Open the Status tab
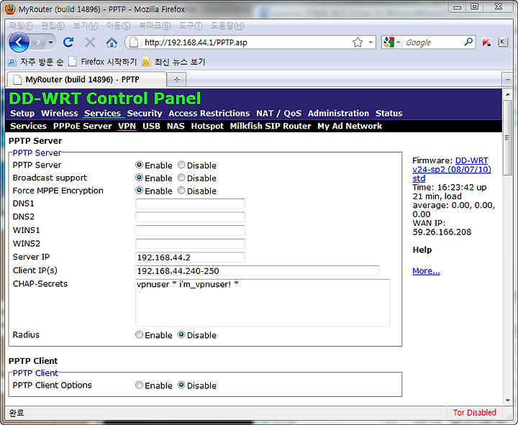The height and width of the screenshot is (425, 518). coord(388,114)
